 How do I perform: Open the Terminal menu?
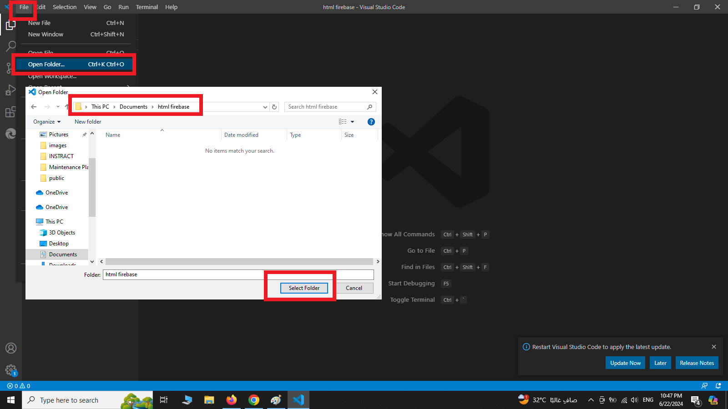[147, 7]
